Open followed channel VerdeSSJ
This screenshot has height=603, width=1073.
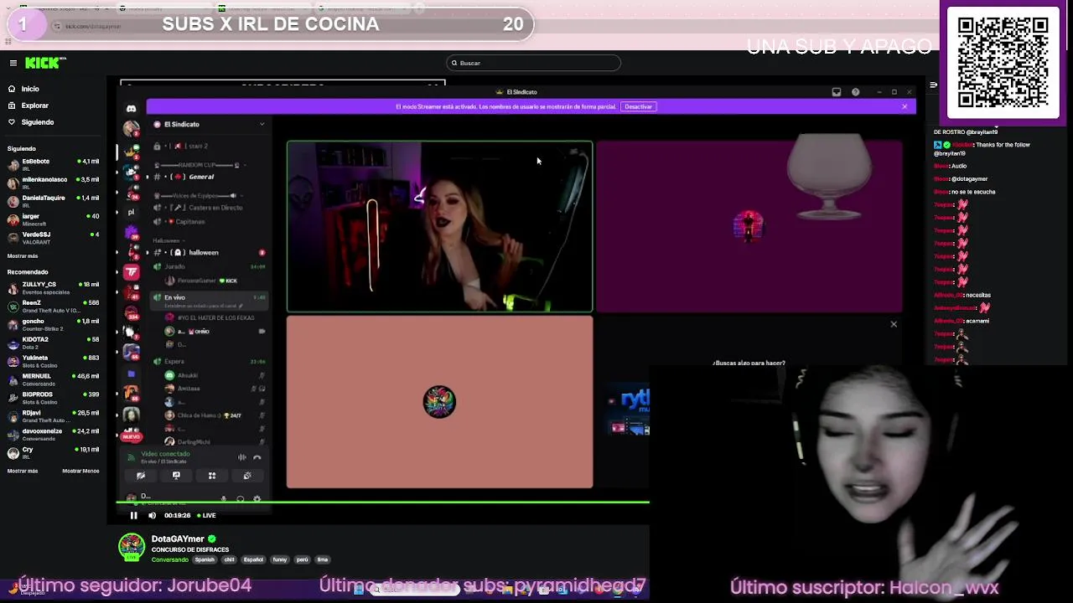point(53,237)
